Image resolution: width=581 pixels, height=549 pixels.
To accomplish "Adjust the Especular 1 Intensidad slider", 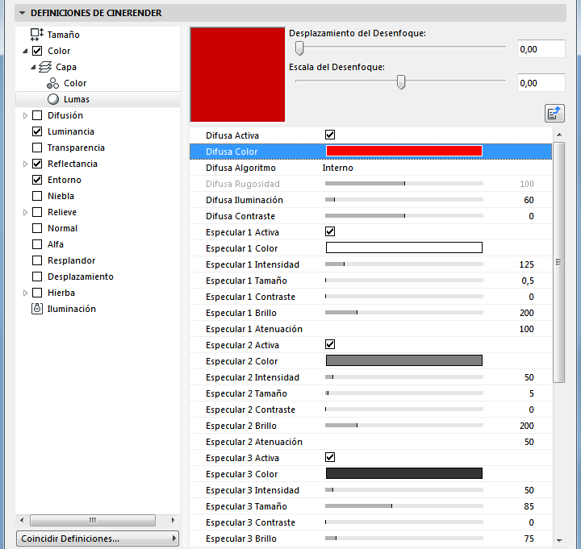I will click(x=404, y=264).
